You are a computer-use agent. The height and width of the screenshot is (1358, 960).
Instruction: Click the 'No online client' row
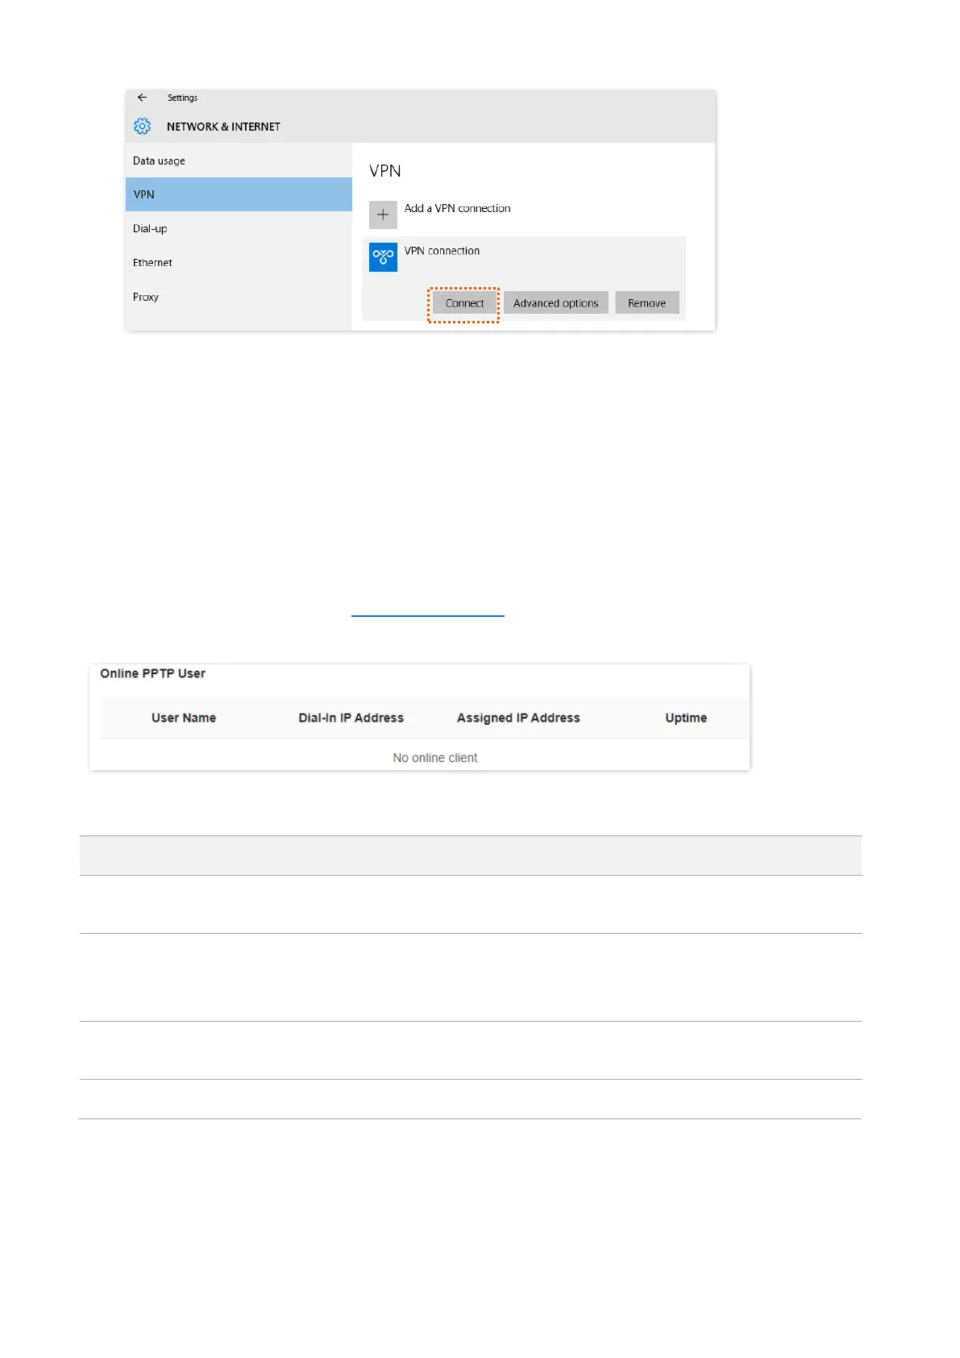tap(434, 758)
